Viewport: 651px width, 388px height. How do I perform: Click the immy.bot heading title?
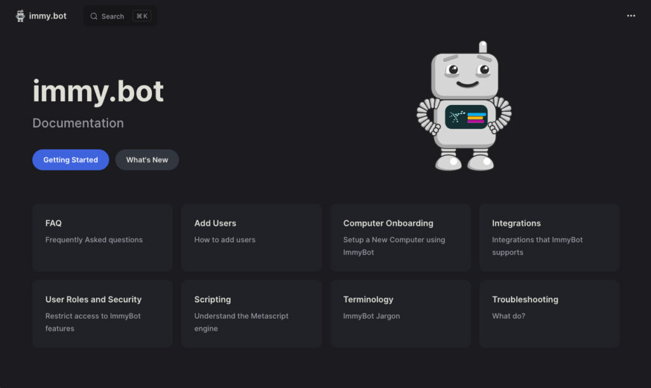98,92
